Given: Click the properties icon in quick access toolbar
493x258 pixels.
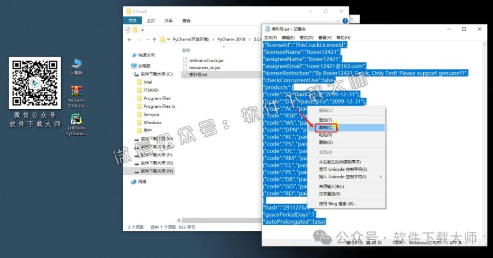Looking at the screenshot, I should pyautogui.click(x=127, y=30).
